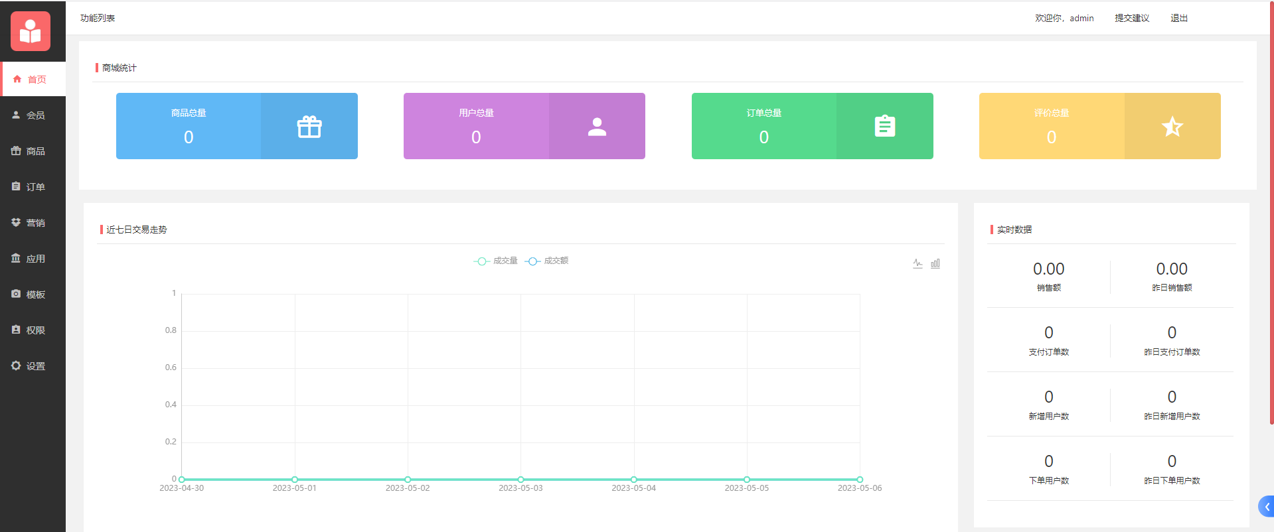Click the camera icon beside 模板

coord(16,294)
